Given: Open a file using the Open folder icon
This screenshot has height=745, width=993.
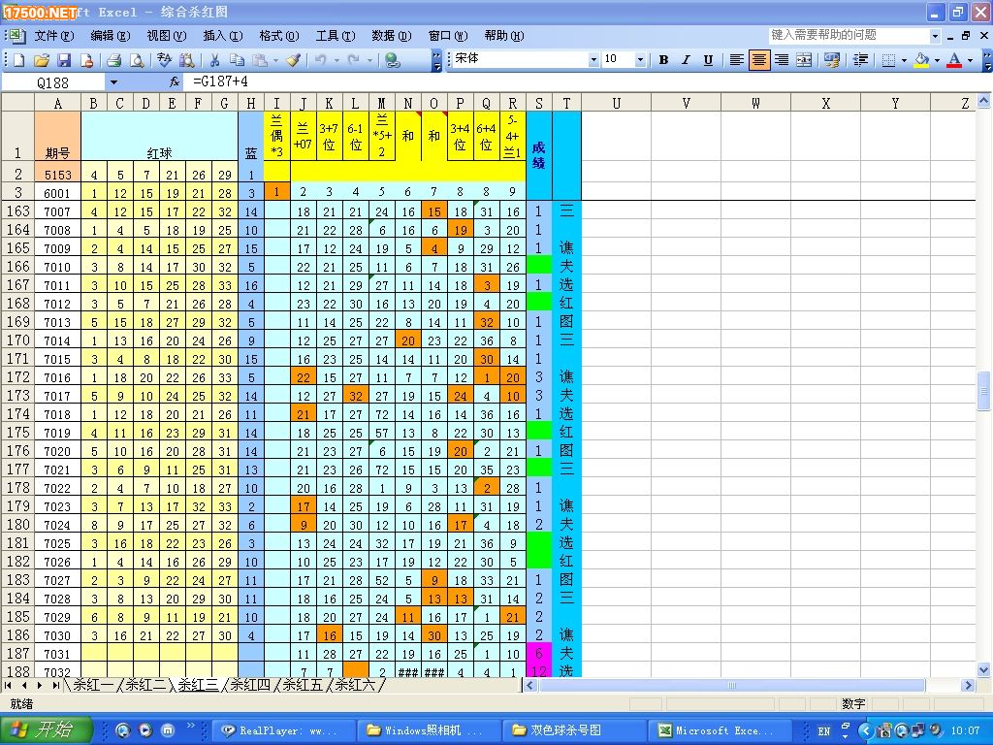Looking at the screenshot, I should (41, 60).
